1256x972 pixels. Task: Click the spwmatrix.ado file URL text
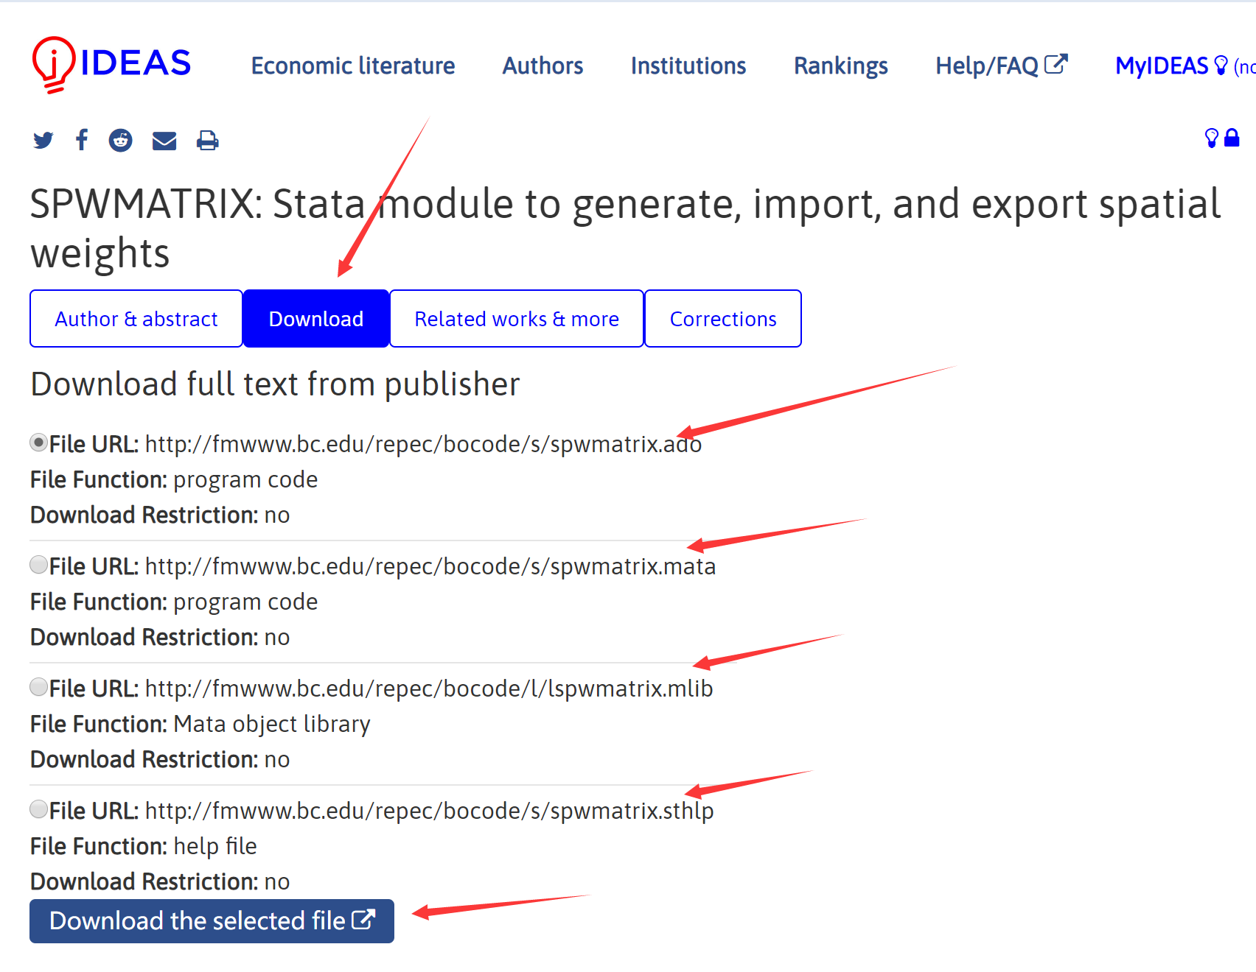[x=424, y=444]
